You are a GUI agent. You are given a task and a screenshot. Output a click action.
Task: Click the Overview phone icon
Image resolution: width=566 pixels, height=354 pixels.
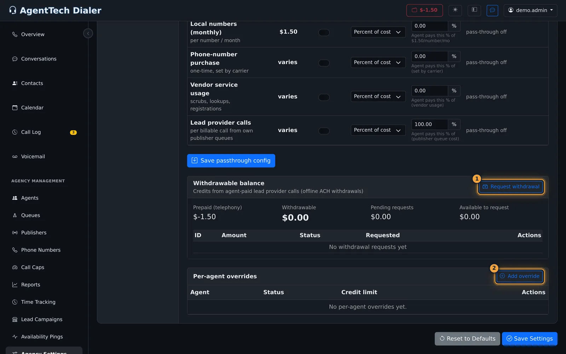(x=15, y=34)
